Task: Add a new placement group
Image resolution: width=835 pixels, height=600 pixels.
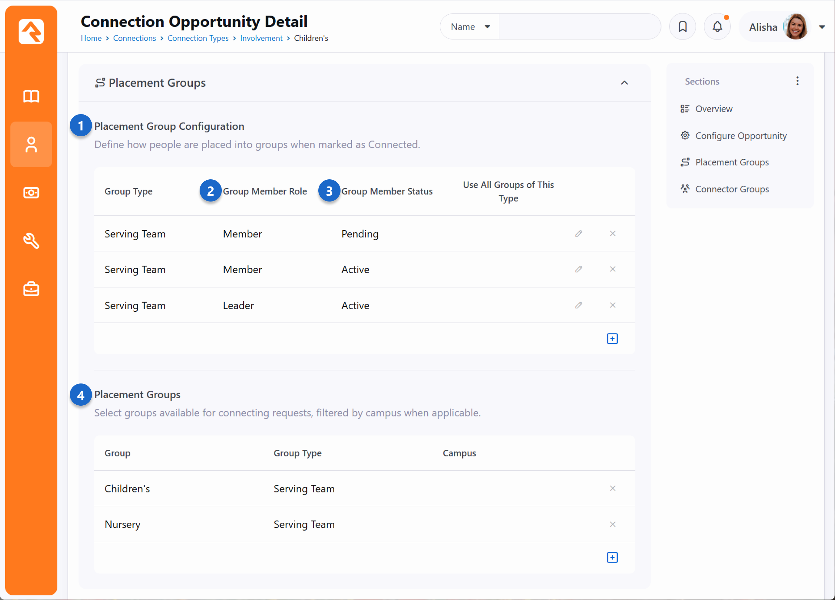Action: [x=612, y=557]
